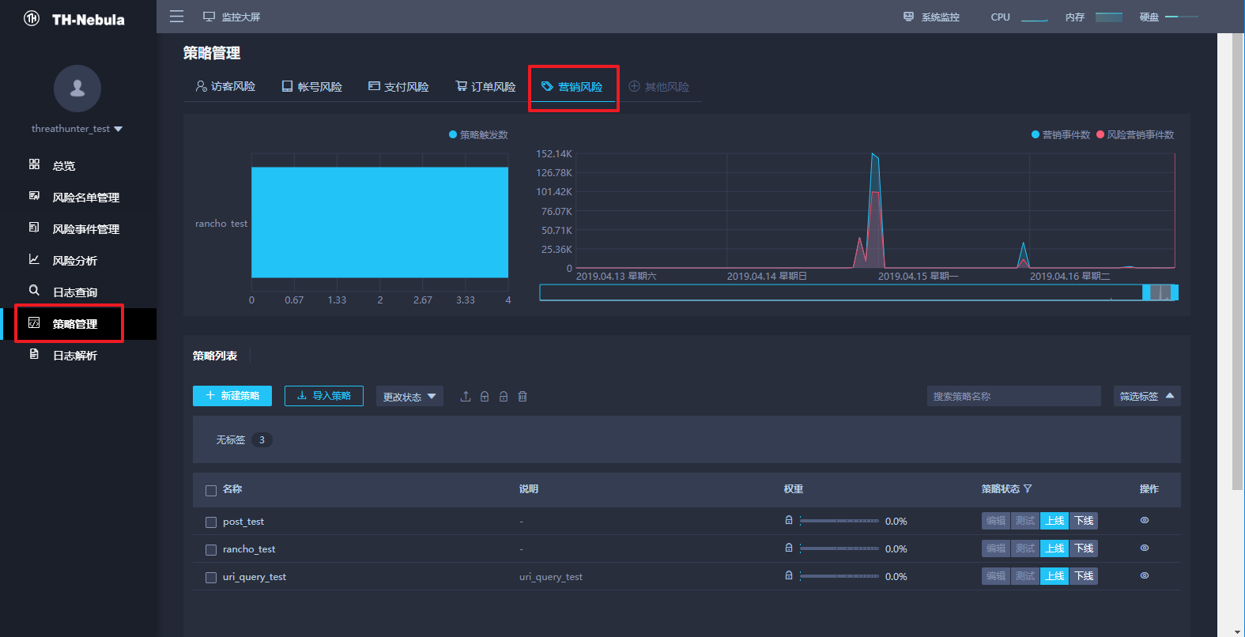Click the 监控大屏 monitor screen icon

coord(209,17)
